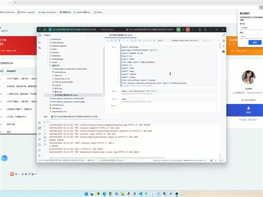This screenshot has width=263, height=197.
Task: Open the Jupyter variables icon on right strip
Action: (x=224, y=46)
